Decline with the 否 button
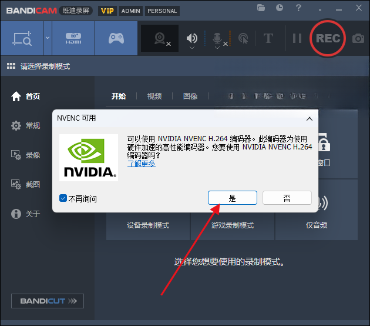Image resolution: width=370 pixels, height=326 pixels. 287,198
